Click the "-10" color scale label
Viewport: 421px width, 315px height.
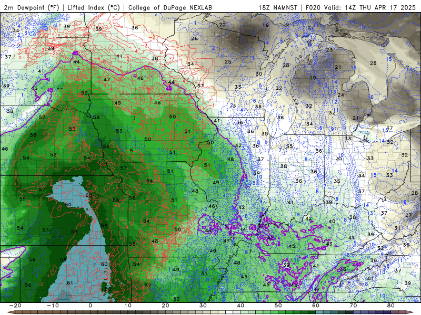pos(53,306)
